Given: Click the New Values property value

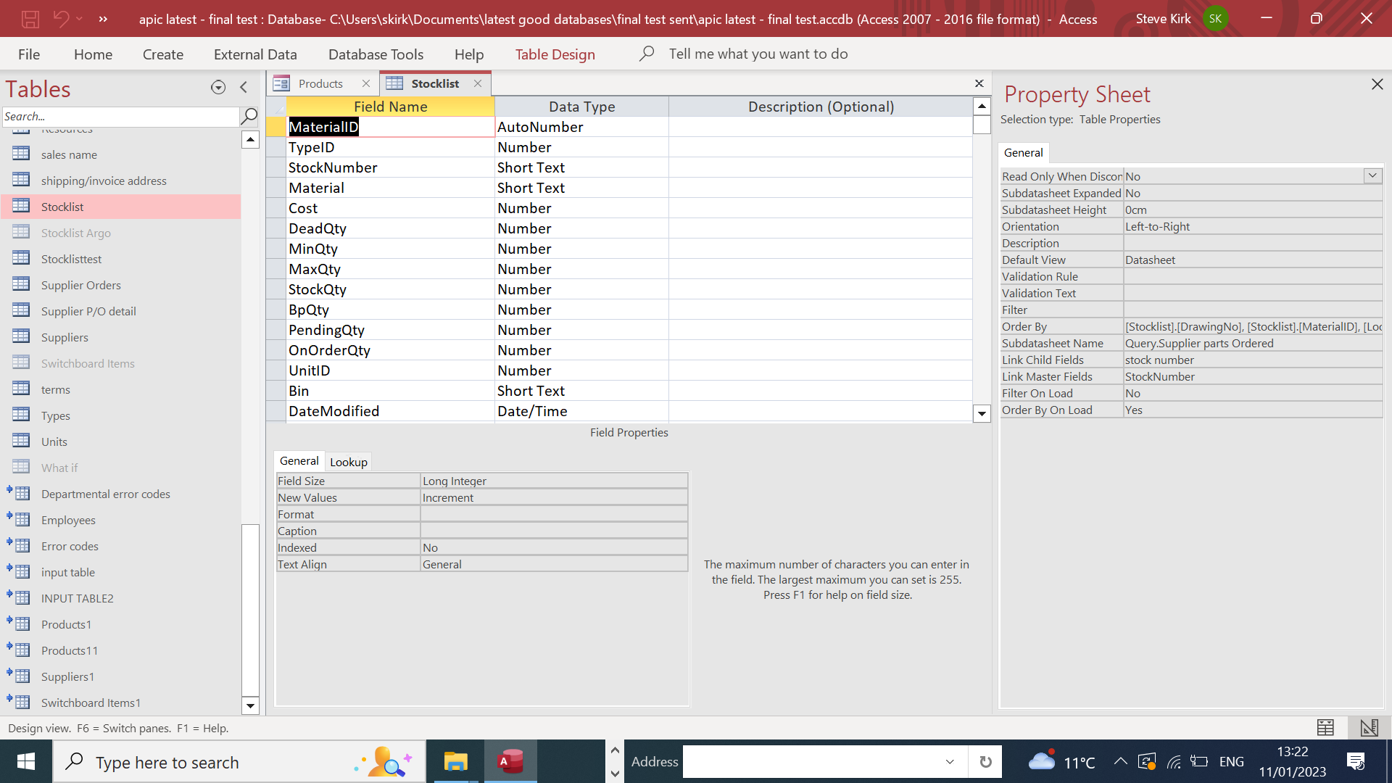Looking at the screenshot, I should pos(554,497).
